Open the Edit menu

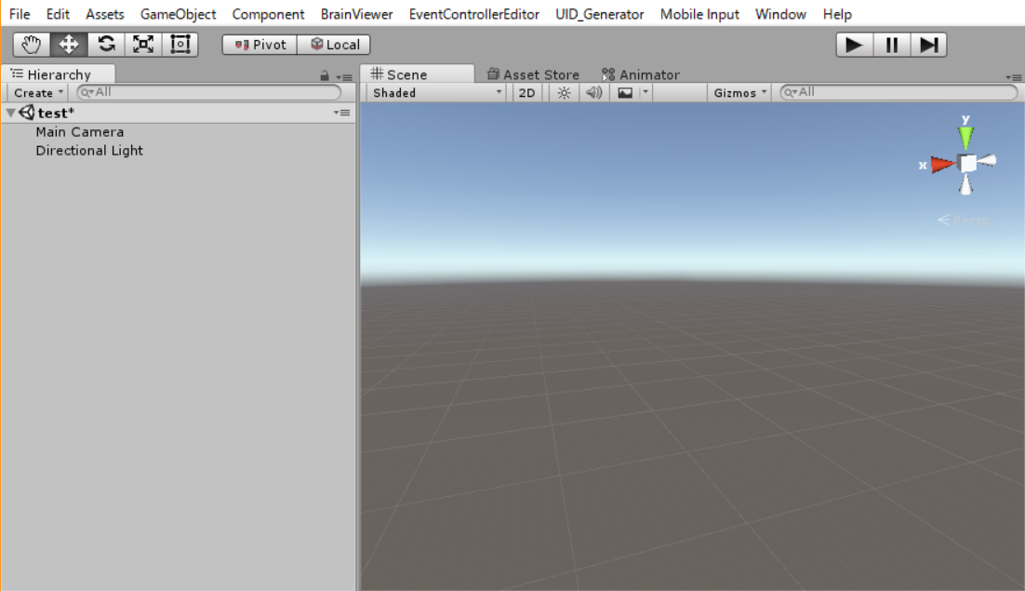point(58,14)
